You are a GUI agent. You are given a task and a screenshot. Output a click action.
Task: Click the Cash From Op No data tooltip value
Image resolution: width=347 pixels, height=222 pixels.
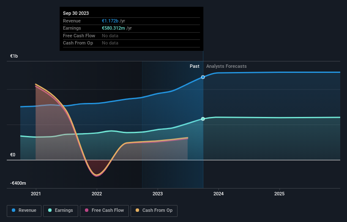click(110, 43)
